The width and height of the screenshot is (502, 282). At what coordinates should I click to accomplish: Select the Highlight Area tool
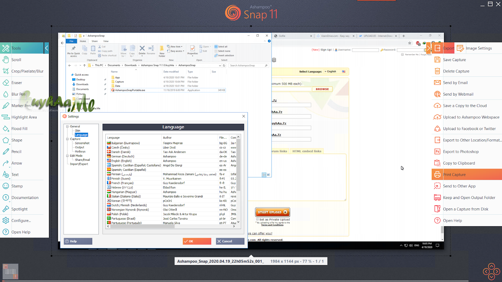pos(24,117)
